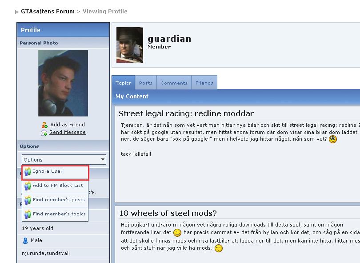The image size is (360, 263).
Task: Click the 'tack iallafall' line
Action: 136,154
